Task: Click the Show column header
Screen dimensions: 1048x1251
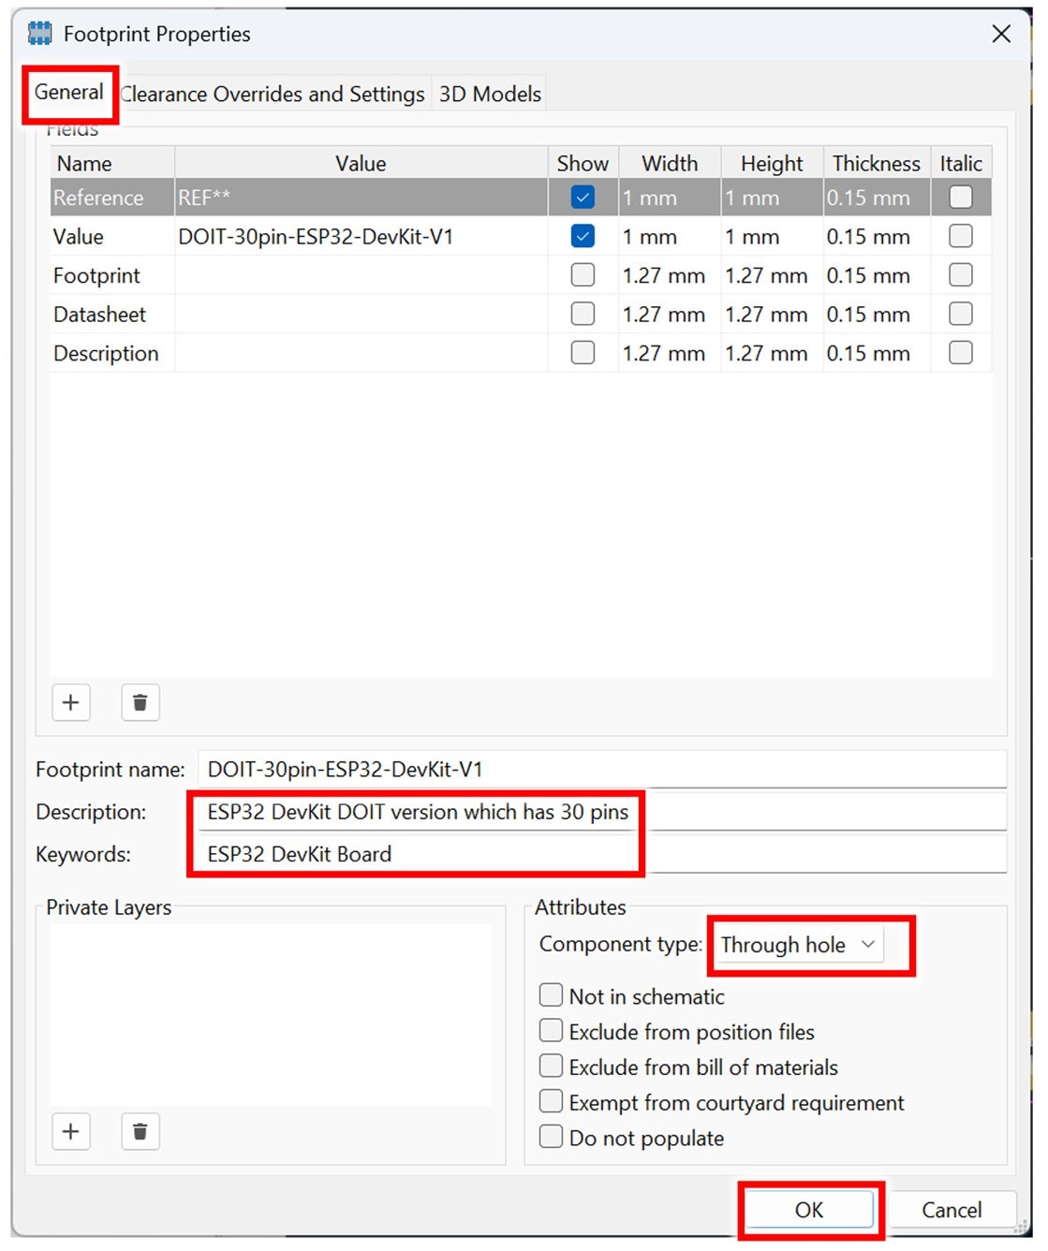Action: (583, 163)
